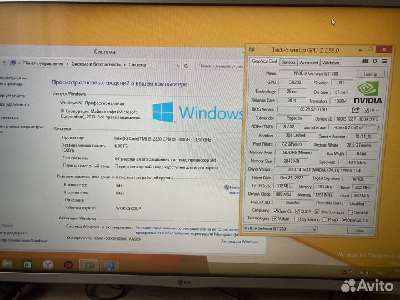Image resolution: width=400 pixels, height=300 pixels.
Task: Click the Subvendor field Pegatron
Action: point(294,118)
